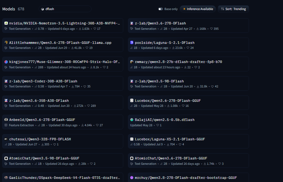The width and height of the screenshot is (283, 182).
Task: Open the Sort: Trending dropdown
Action: (233, 9)
